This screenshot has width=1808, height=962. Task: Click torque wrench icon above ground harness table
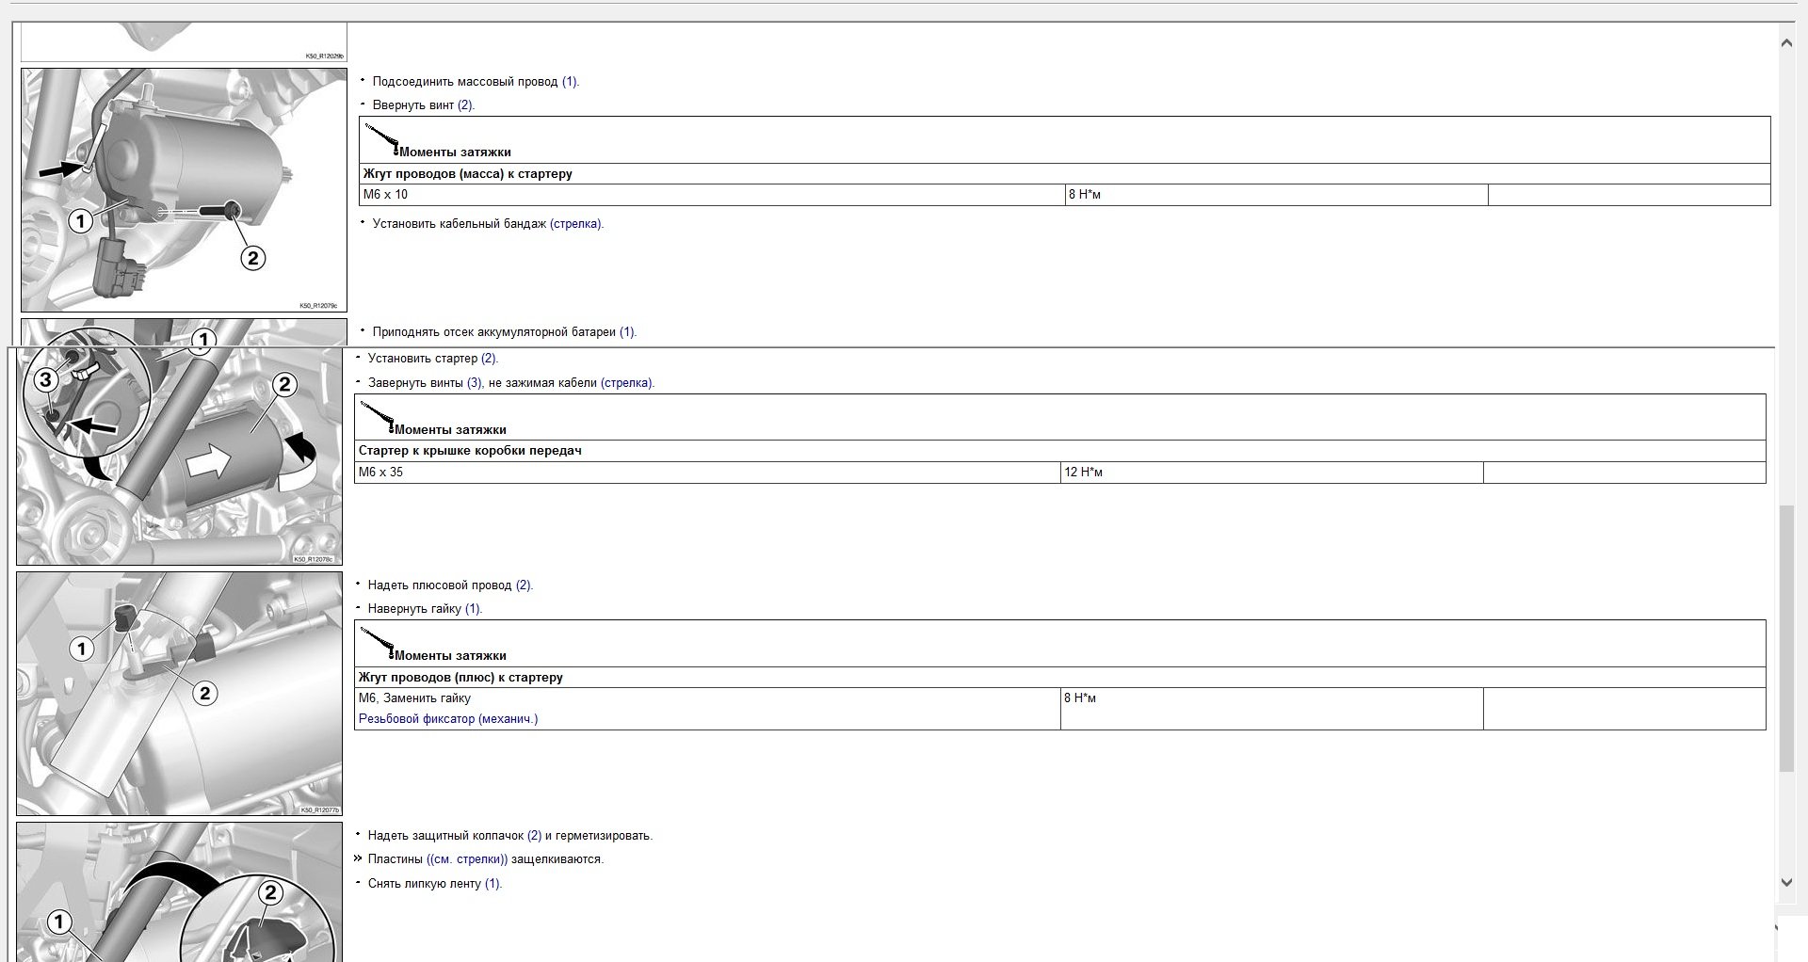pos(381,139)
